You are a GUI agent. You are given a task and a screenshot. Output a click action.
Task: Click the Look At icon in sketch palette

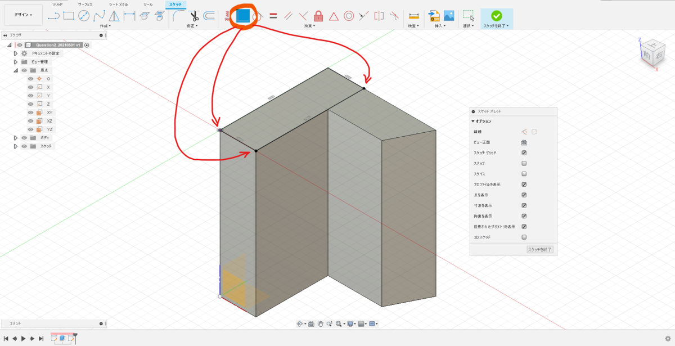tap(524, 142)
